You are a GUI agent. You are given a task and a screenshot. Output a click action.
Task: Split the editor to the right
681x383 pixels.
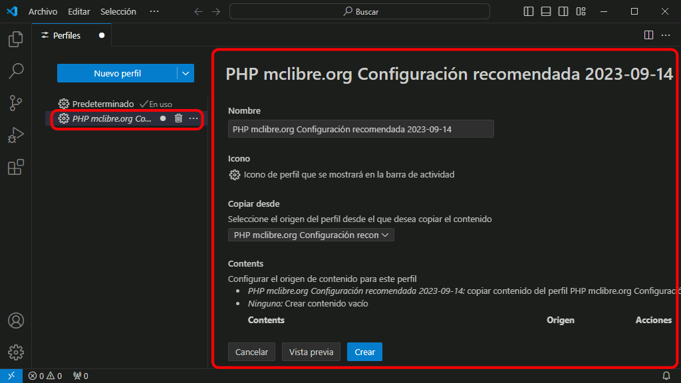(x=648, y=35)
